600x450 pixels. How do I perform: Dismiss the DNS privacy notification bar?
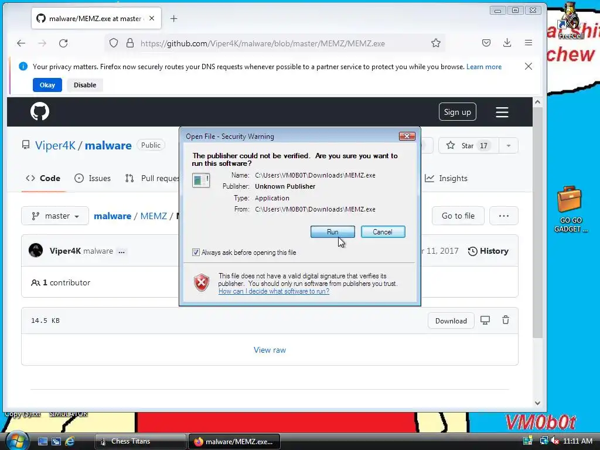(x=529, y=66)
